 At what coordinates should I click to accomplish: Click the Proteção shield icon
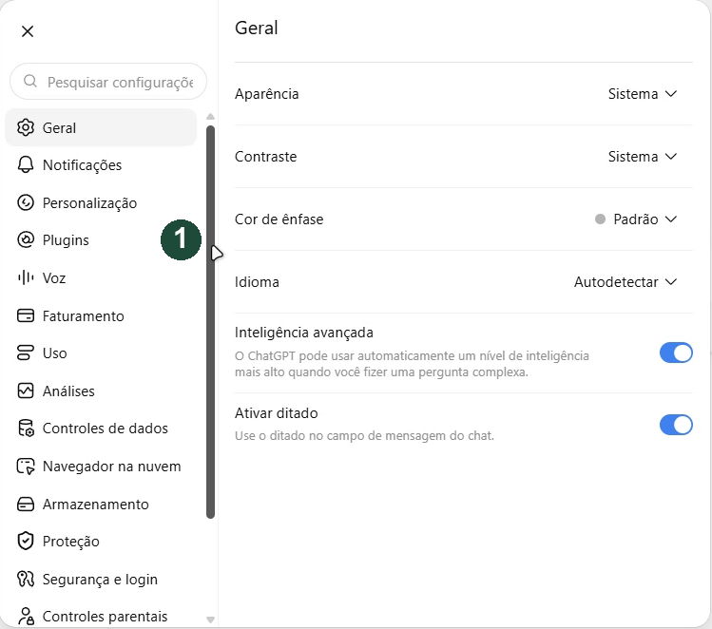(26, 541)
